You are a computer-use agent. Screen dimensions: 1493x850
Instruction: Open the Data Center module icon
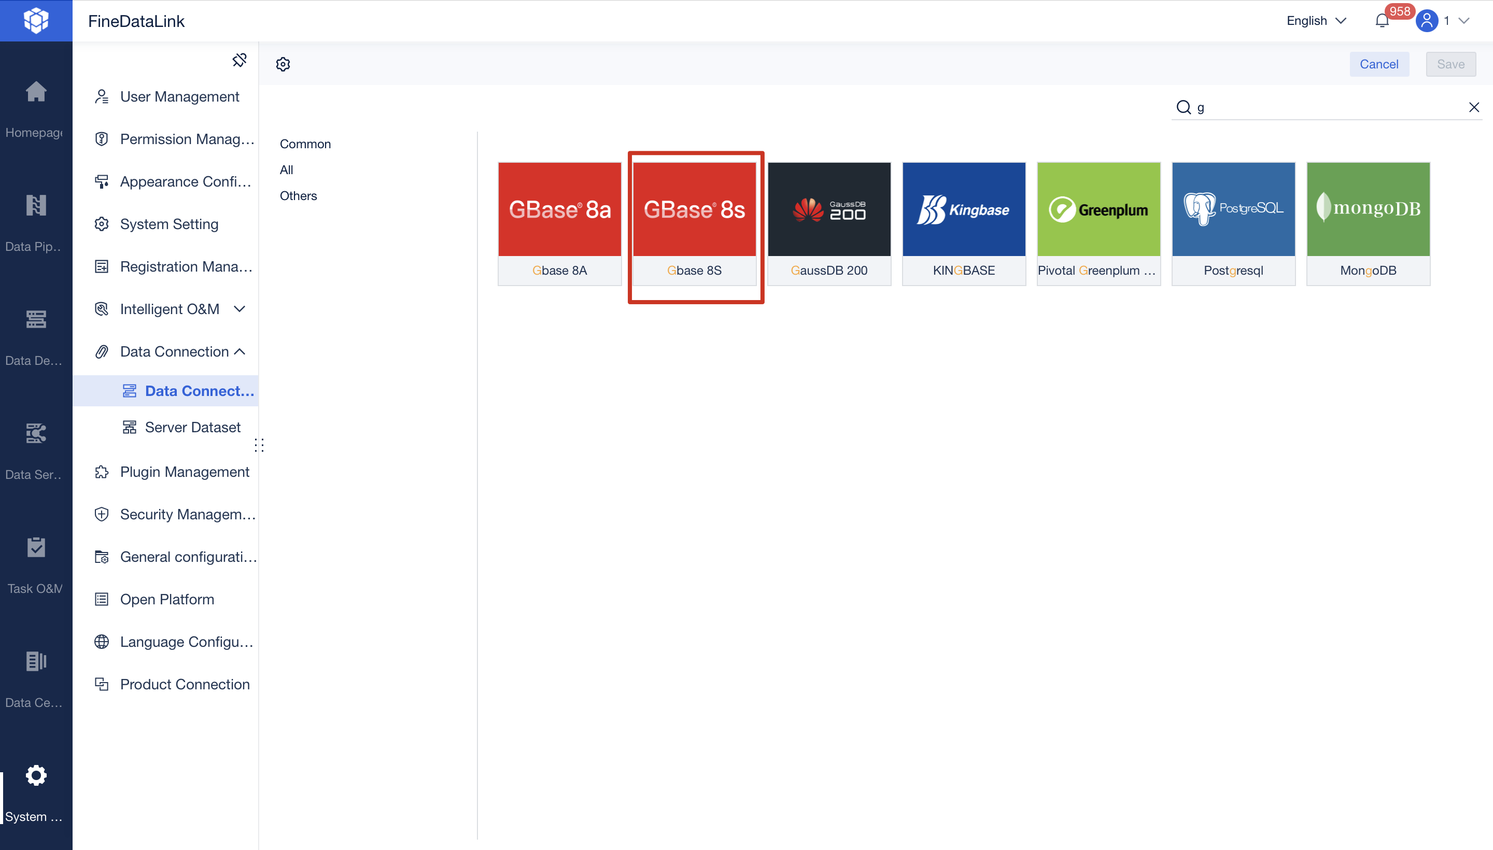36,661
